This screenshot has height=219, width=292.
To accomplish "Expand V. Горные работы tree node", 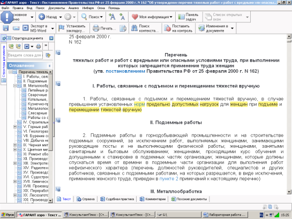I will click(x=15, y=127).
